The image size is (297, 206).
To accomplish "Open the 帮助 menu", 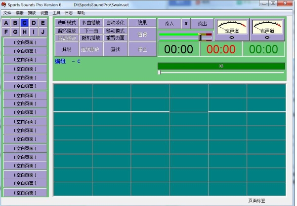I will pos(81,13).
